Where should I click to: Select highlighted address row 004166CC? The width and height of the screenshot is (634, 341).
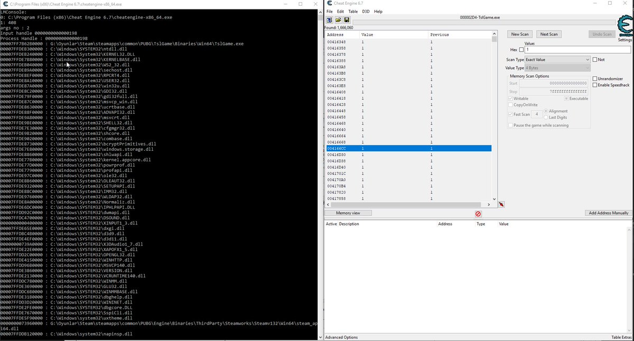408,149
